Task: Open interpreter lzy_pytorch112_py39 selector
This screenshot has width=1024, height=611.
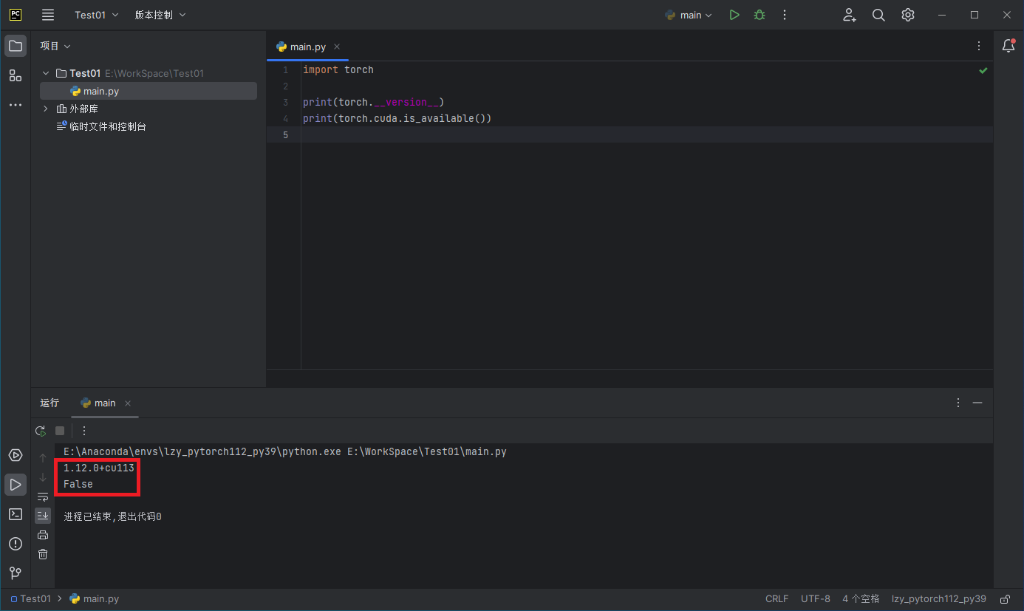Action: [x=938, y=599]
